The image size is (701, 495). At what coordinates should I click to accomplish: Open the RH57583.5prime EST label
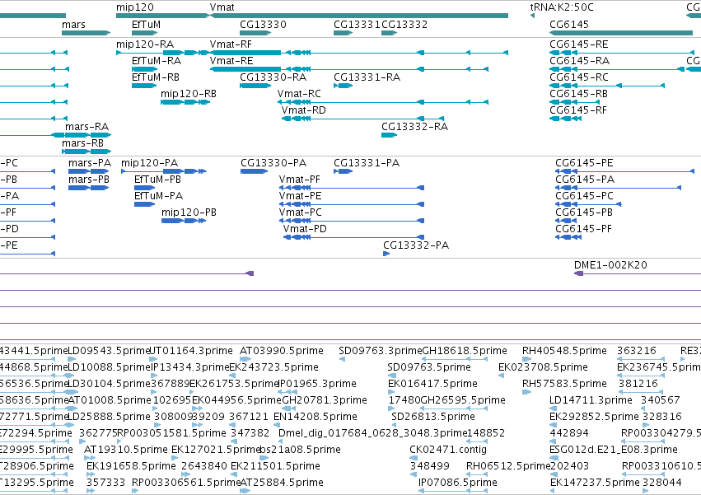pos(564,384)
